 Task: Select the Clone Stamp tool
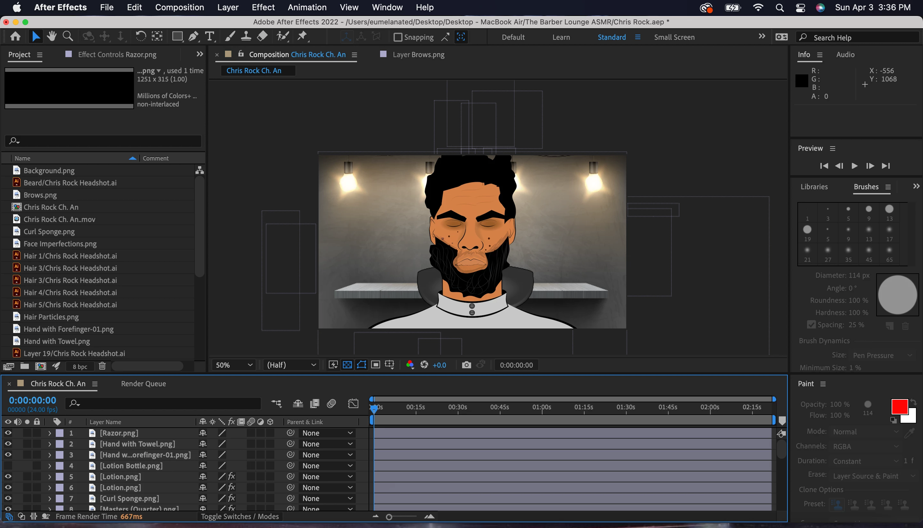click(x=246, y=37)
